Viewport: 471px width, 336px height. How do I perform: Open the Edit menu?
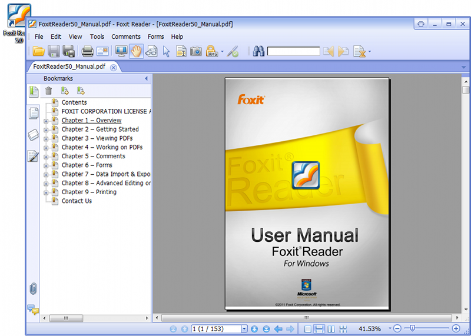56,36
